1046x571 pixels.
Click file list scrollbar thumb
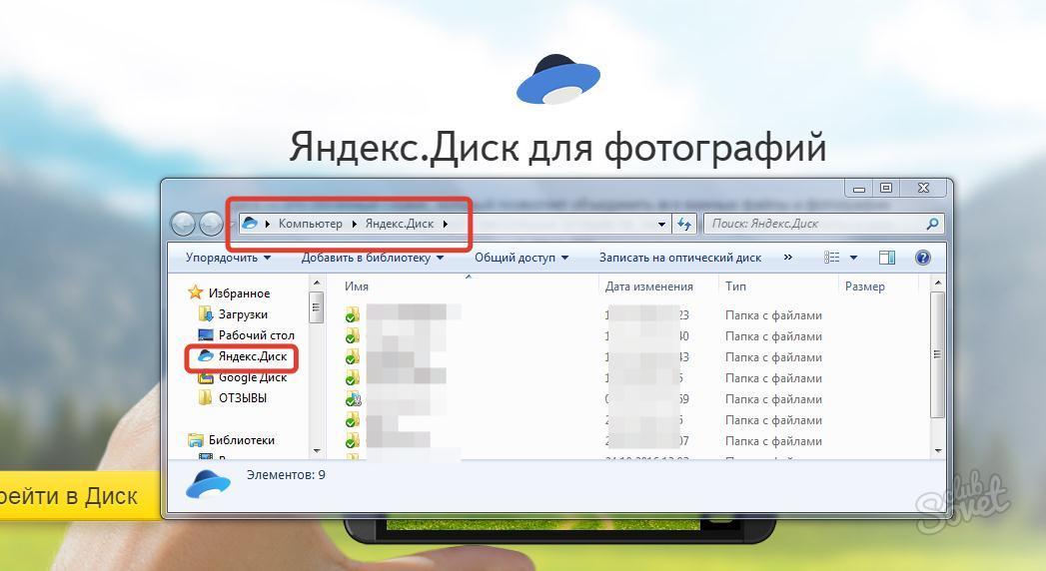click(937, 354)
